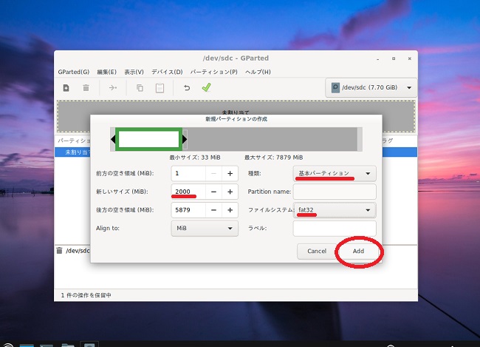Click the green-bordered partition block in slider

pos(148,139)
